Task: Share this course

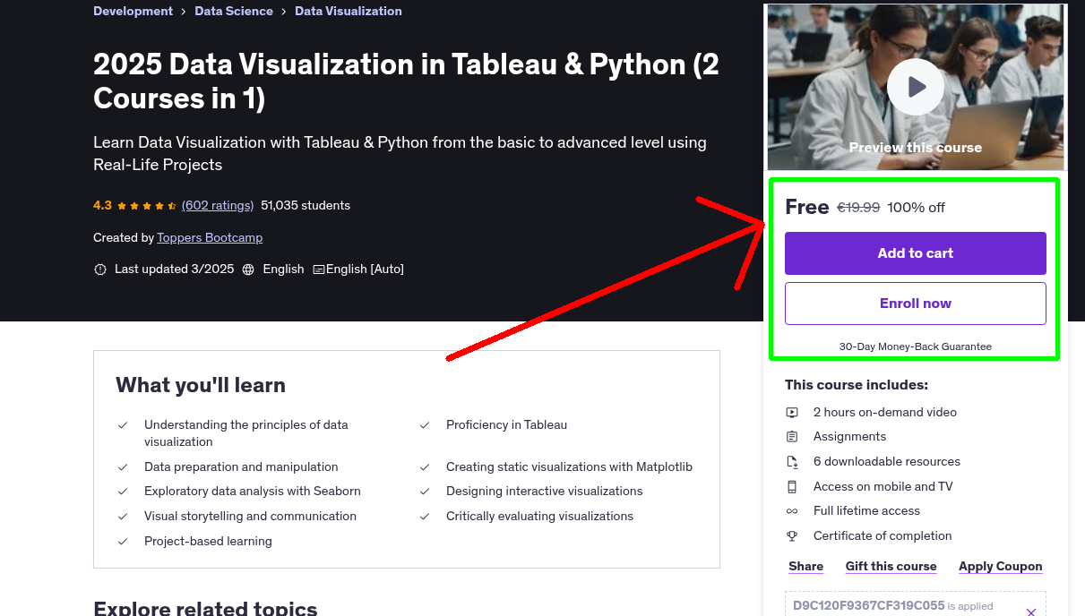Action: [x=805, y=566]
